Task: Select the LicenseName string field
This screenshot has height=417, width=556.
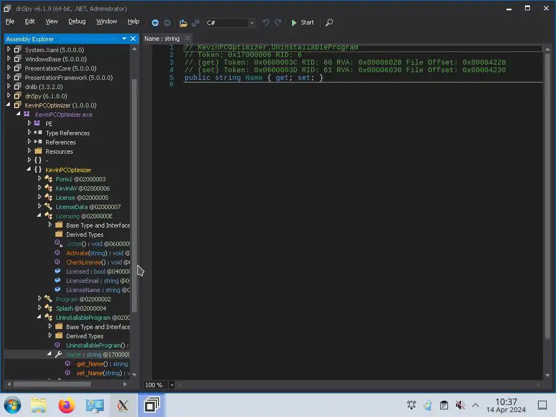Action: click(98, 290)
